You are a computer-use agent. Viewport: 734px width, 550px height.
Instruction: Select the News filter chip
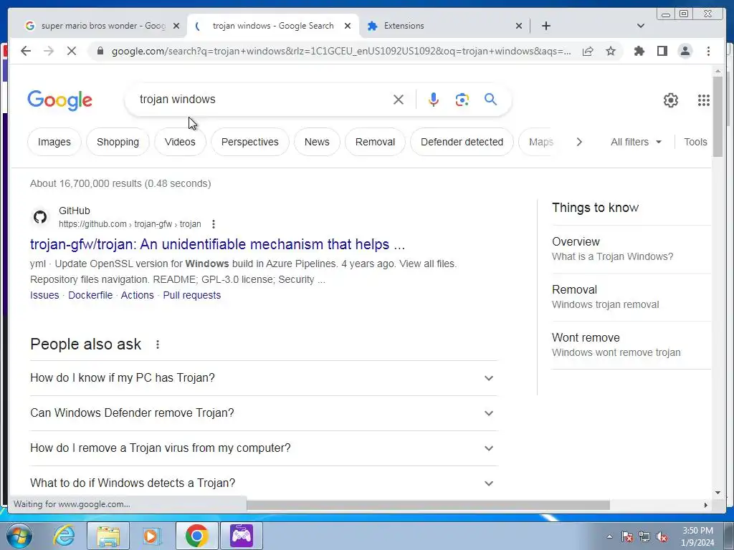click(317, 142)
